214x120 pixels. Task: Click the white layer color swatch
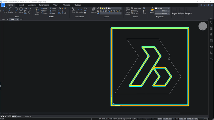[109, 8]
